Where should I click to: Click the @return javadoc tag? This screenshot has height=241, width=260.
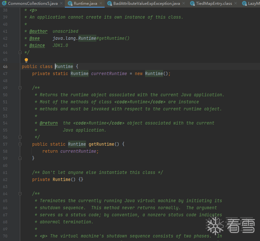(49, 123)
